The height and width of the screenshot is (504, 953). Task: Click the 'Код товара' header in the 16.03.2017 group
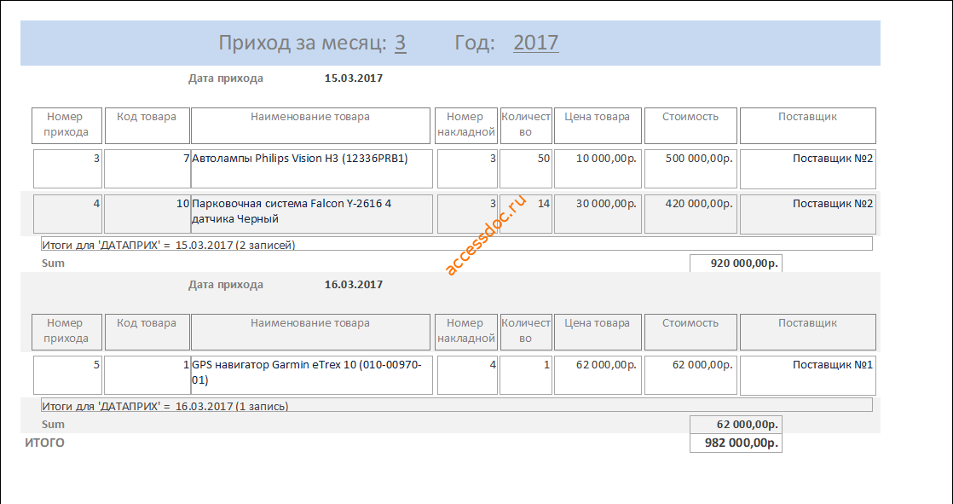pyautogui.click(x=147, y=332)
